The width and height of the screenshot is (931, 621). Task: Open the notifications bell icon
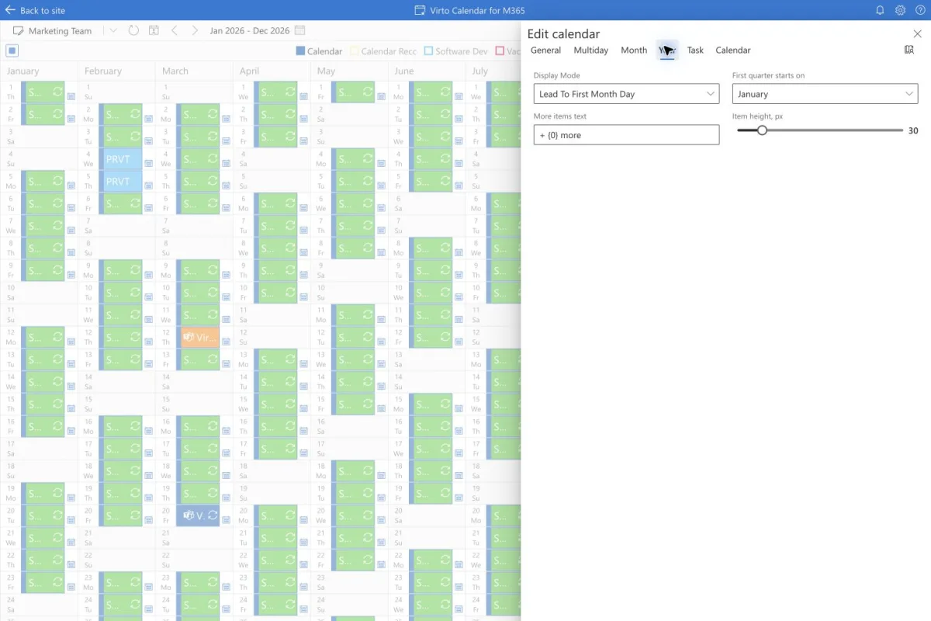pyautogui.click(x=880, y=10)
